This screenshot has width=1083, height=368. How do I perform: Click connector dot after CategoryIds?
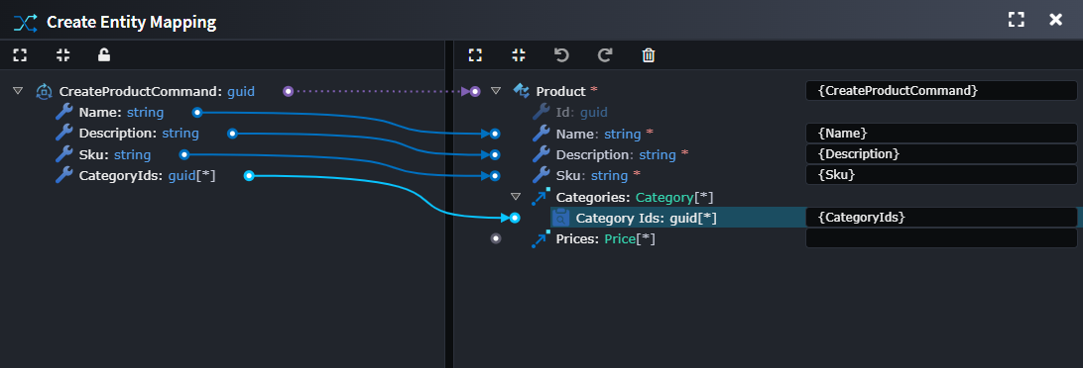(x=249, y=176)
